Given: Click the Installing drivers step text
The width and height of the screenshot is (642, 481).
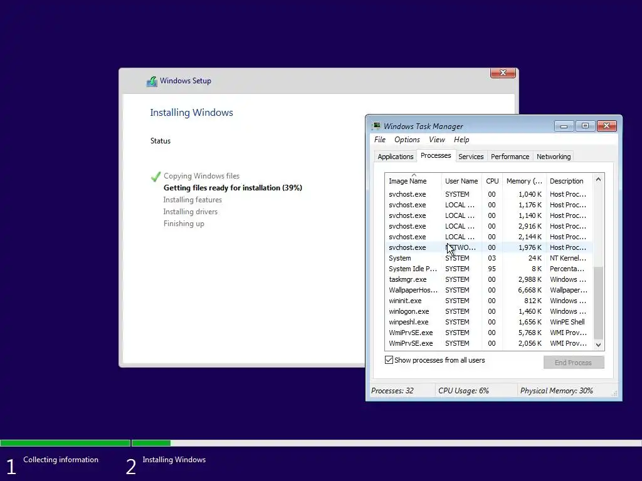Looking at the screenshot, I should [x=191, y=212].
